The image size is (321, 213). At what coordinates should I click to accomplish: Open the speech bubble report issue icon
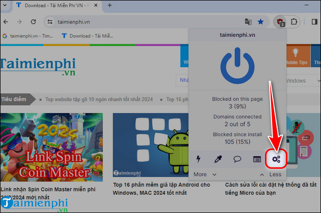click(x=237, y=159)
